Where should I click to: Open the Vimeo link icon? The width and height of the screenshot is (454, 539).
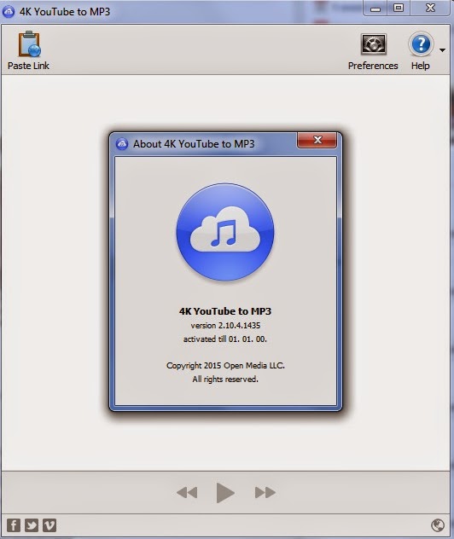49,525
